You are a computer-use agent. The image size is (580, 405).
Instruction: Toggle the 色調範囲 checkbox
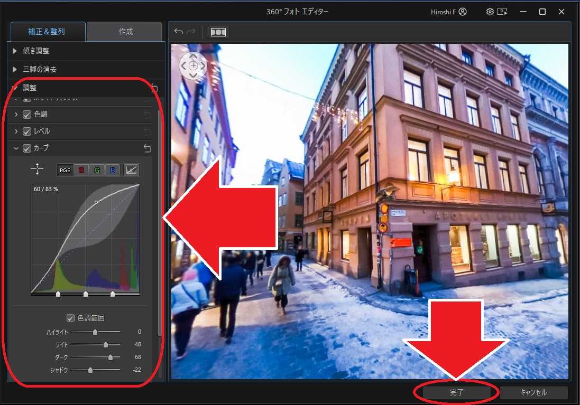coord(70,317)
